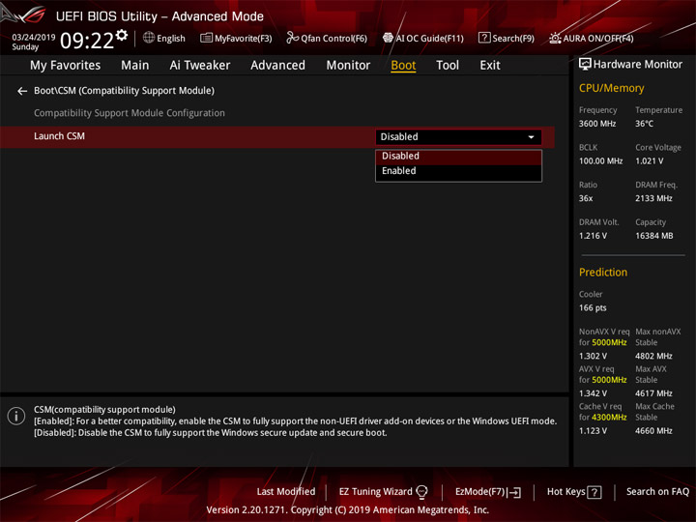The image size is (696, 522).
Task: Click the Search question-mark icon
Action: 484,38
